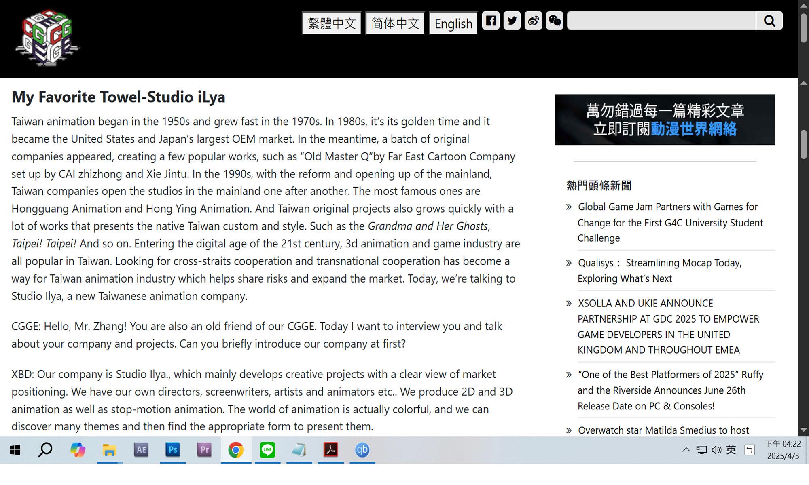Open the Twitter share icon
Screen dimensions: 809x485
tap(512, 21)
